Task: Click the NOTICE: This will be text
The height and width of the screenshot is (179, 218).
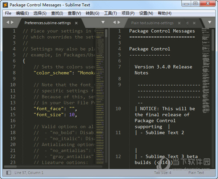Action: 167,109
